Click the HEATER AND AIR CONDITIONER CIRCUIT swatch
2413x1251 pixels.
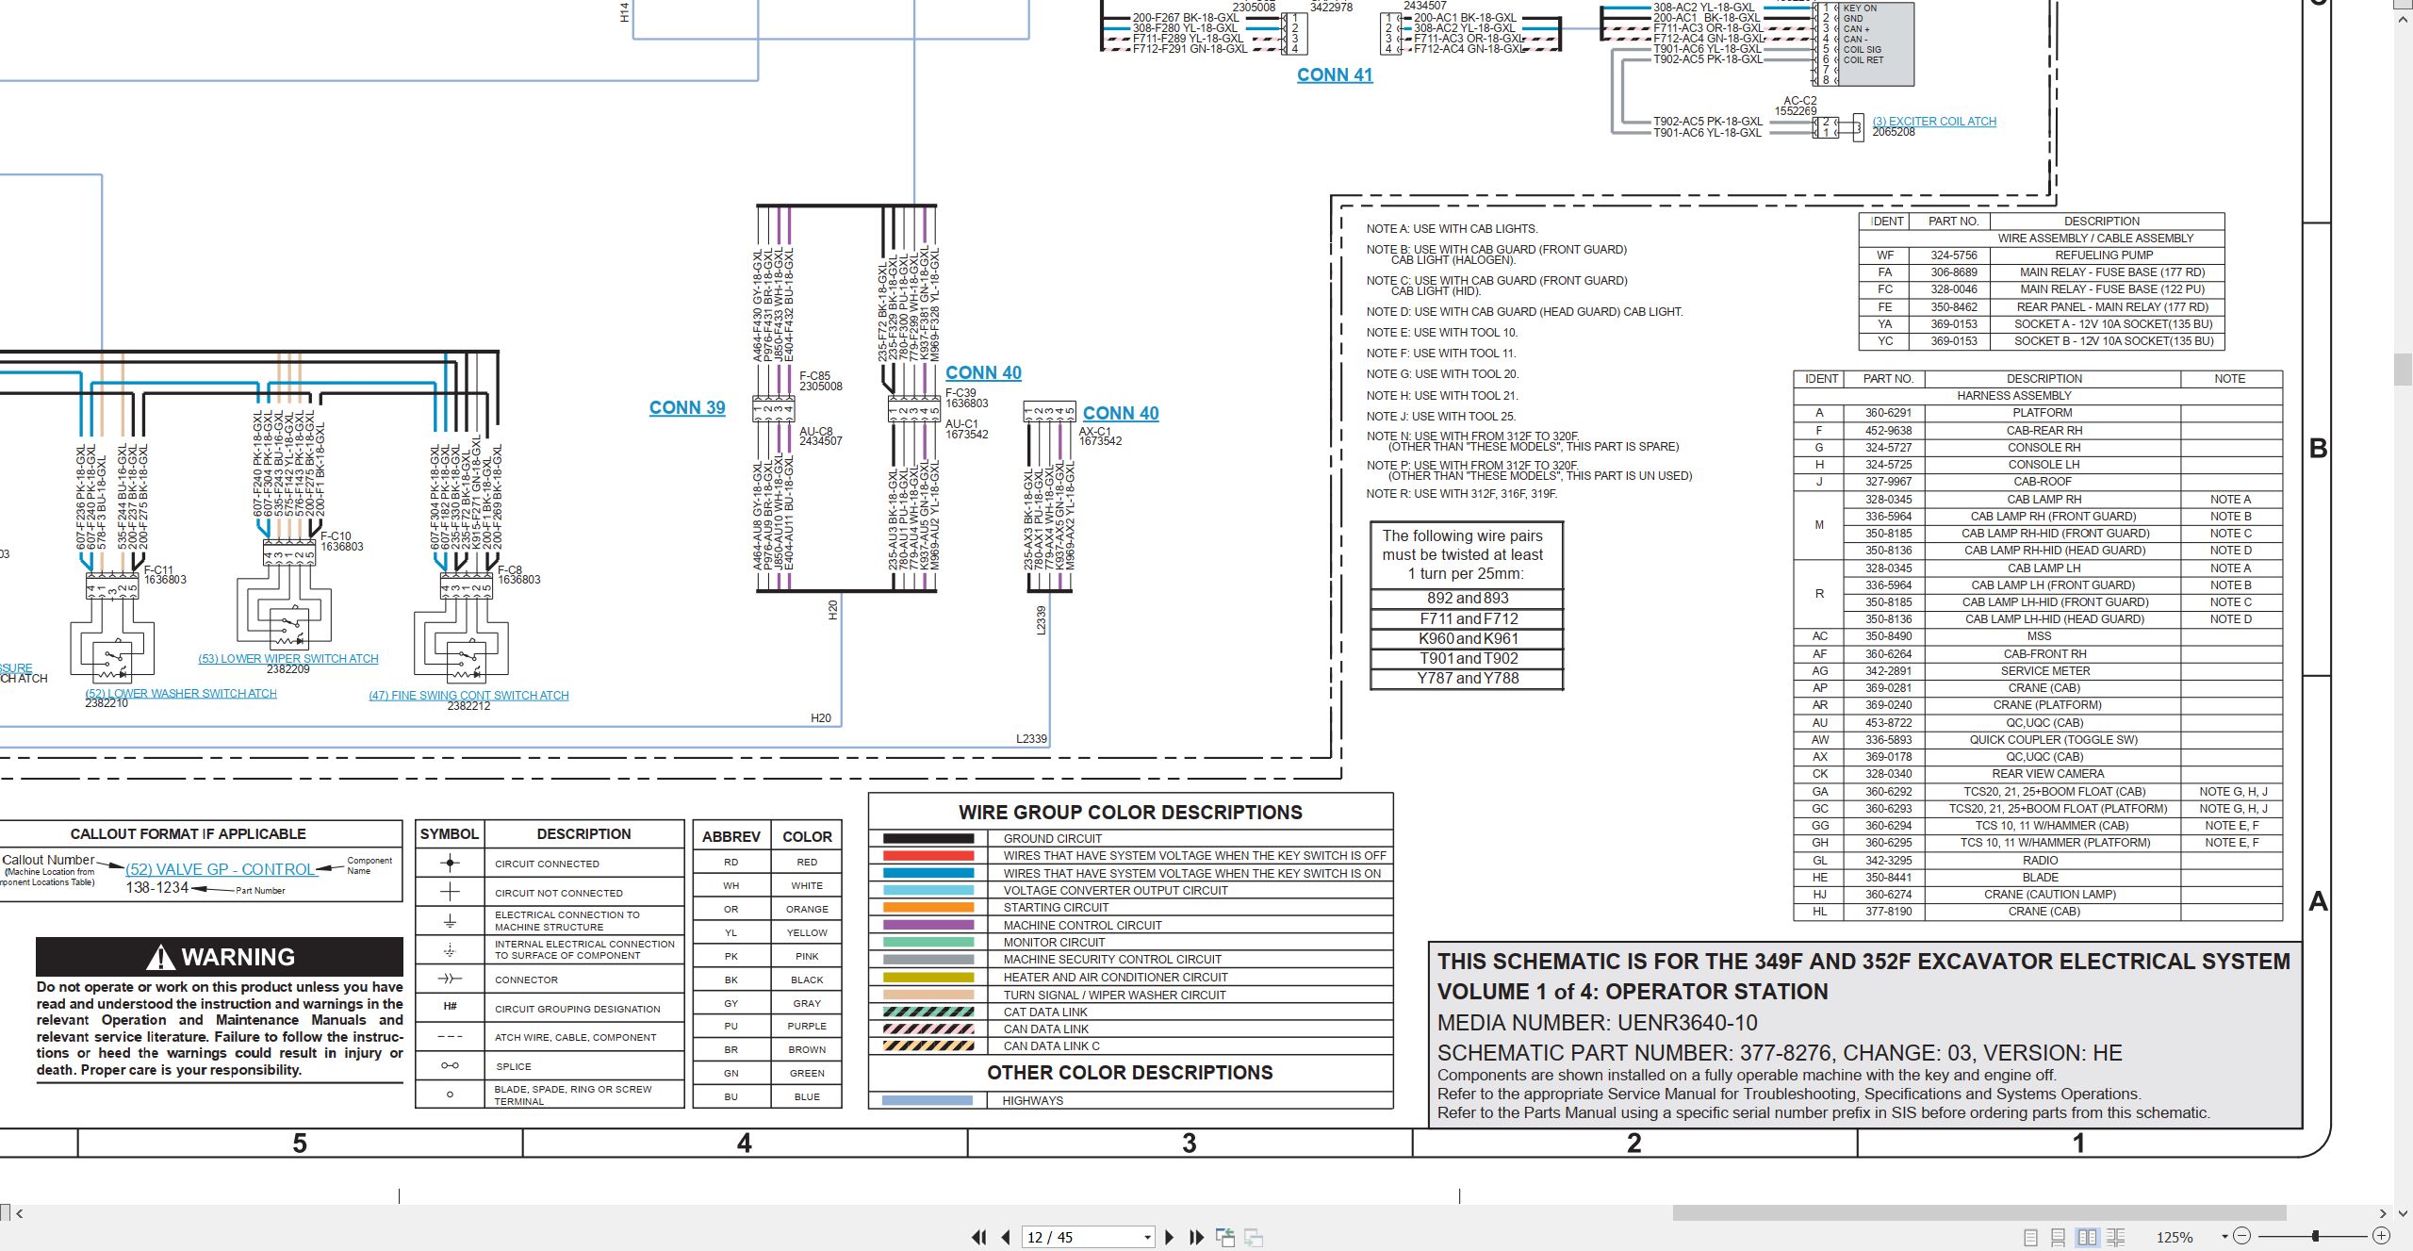(928, 978)
